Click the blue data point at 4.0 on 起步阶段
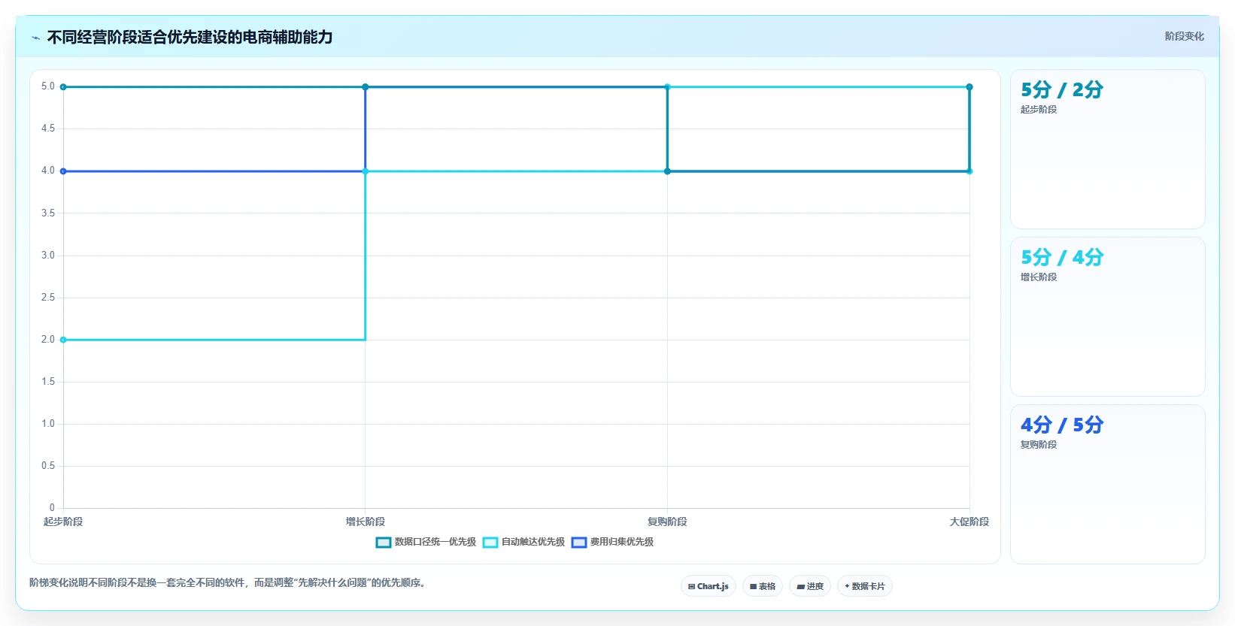 tap(63, 171)
